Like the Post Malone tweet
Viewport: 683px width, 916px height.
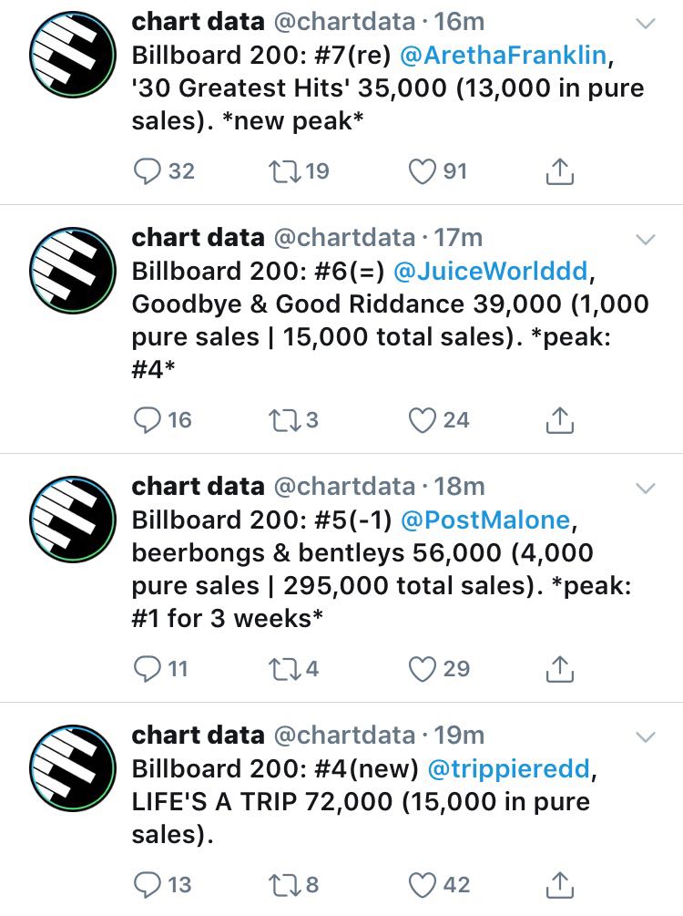pyautogui.click(x=421, y=668)
